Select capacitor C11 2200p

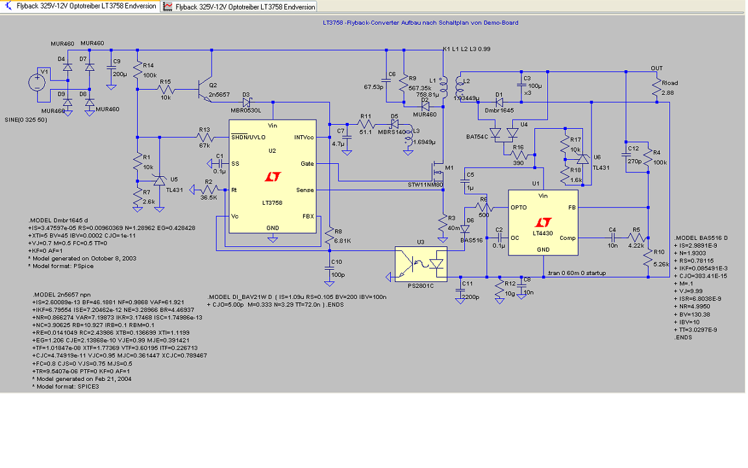[460, 291]
